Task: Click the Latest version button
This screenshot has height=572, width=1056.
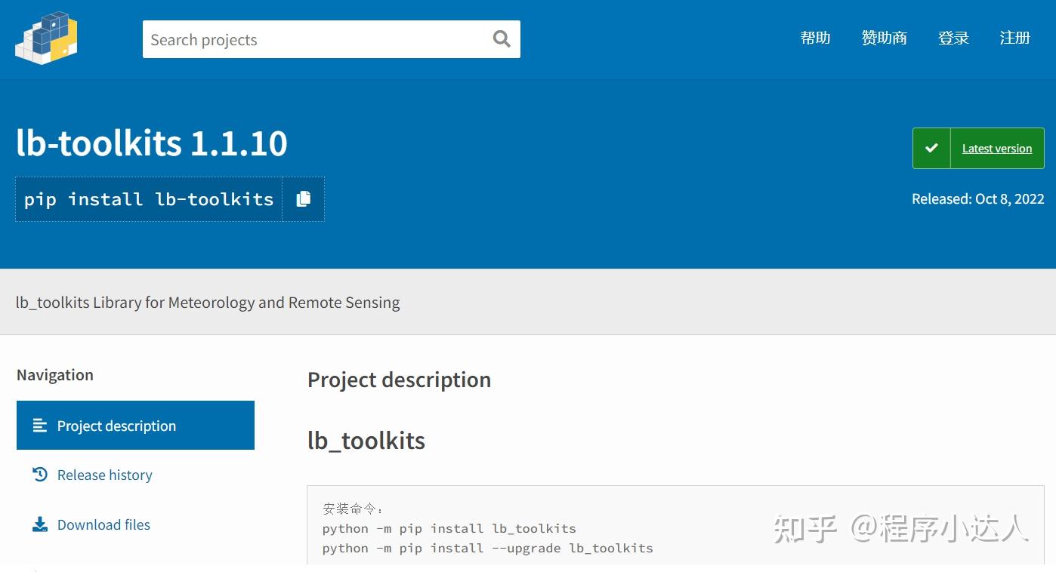Action: pos(996,148)
